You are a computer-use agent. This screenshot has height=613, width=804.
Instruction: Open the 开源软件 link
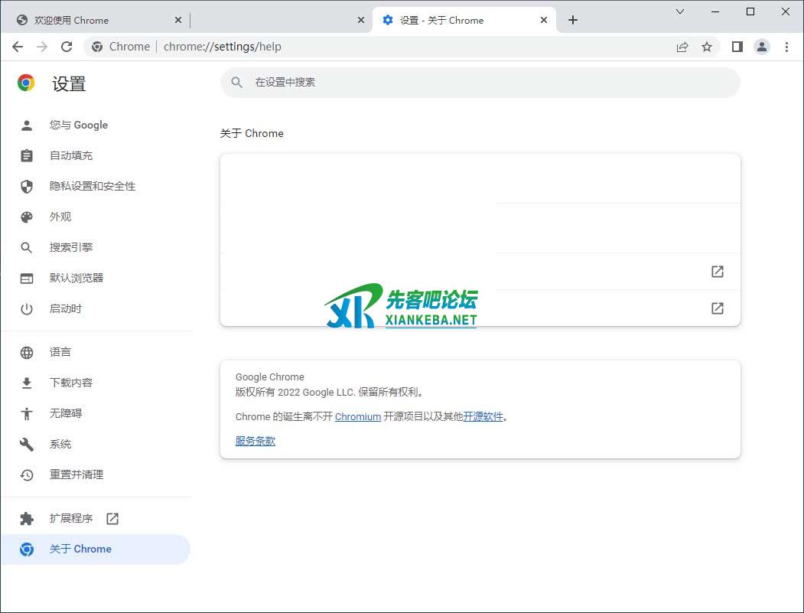coord(483,416)
